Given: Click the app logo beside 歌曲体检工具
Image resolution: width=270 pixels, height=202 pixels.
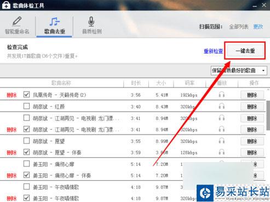Looking at the screenshot, I should click(6, 5).
